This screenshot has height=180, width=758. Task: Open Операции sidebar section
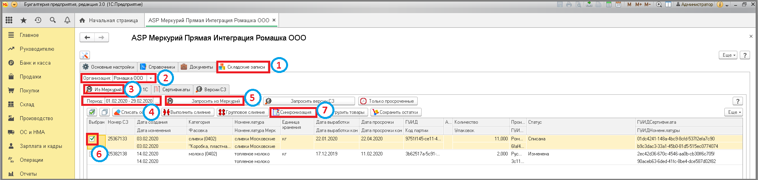[x=38, y=160]
